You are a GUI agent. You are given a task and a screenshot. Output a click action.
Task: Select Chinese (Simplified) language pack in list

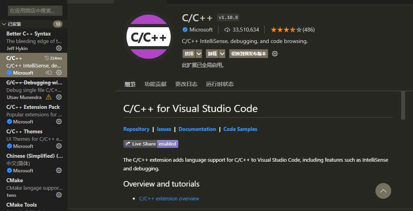tap(34, 163)
